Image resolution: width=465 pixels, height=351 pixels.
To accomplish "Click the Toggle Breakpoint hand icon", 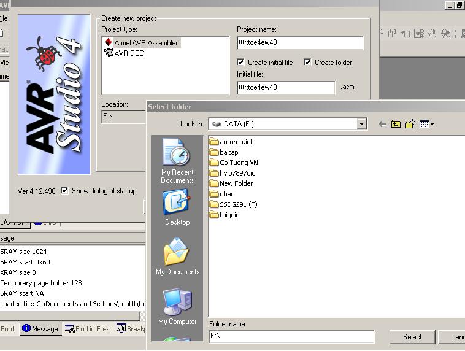I will tap(432, 33).
